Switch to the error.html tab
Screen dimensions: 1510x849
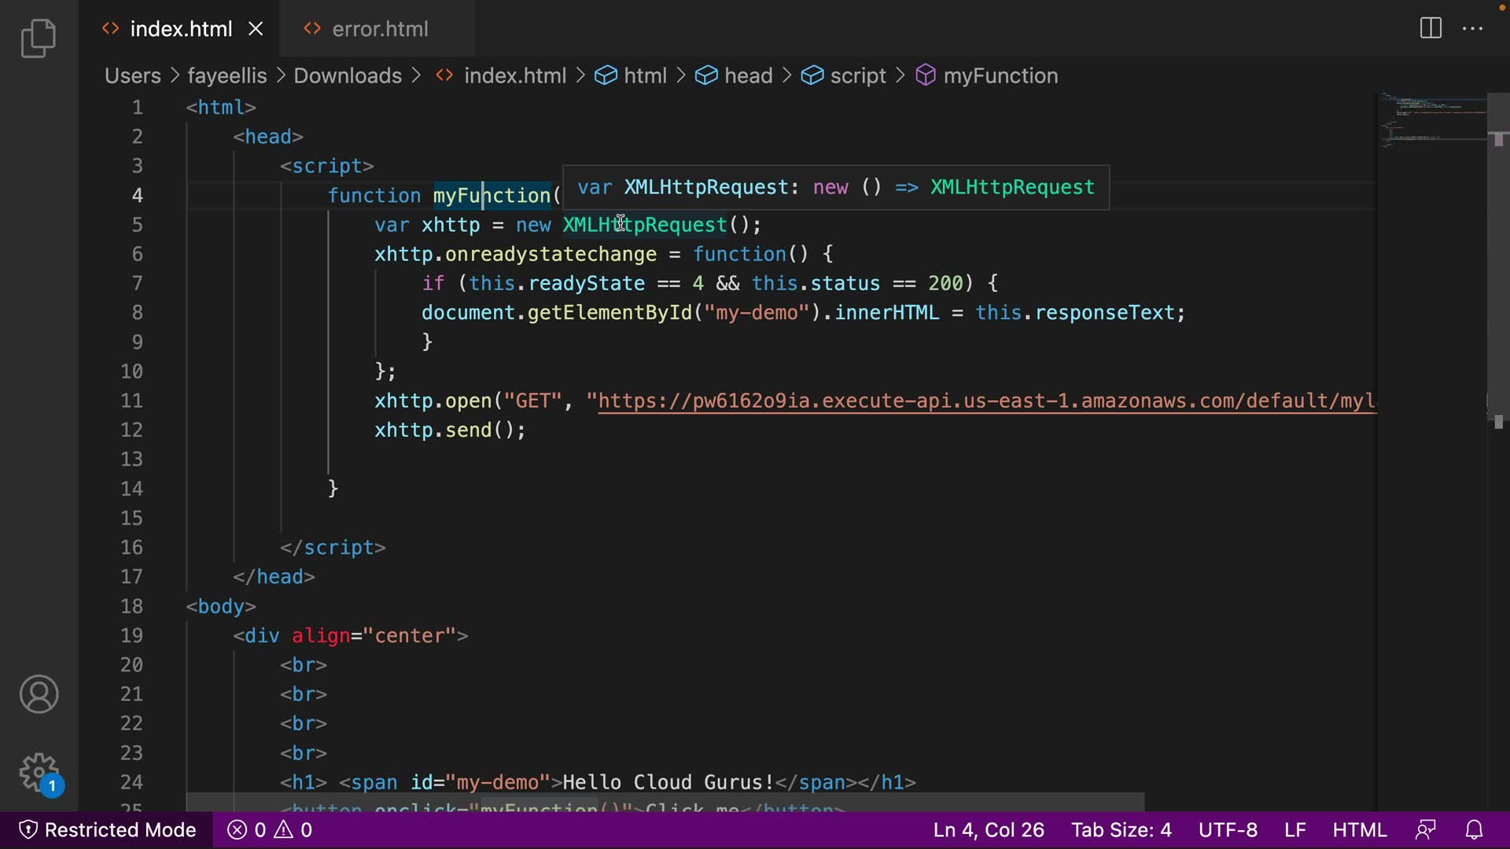(x=379, y=29)
